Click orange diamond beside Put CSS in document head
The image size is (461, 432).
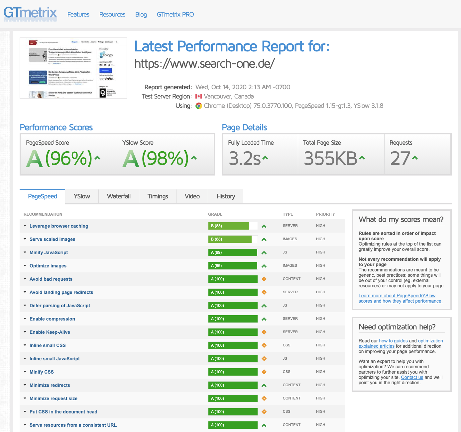click(264, 412)
